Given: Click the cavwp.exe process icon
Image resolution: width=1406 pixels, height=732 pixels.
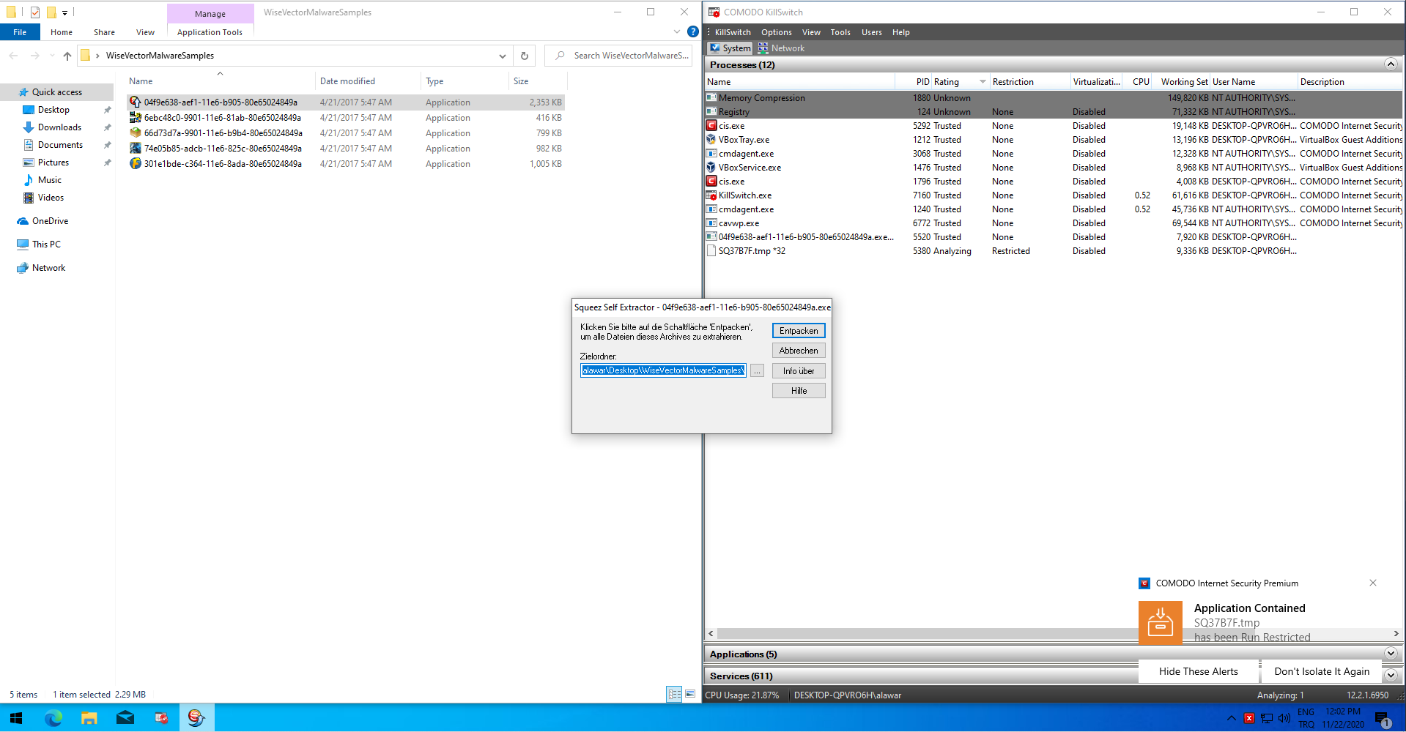Looking at the screenshot, I should (x=711, y=223).
